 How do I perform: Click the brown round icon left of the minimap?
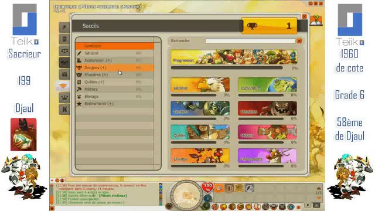coord(169,206)
